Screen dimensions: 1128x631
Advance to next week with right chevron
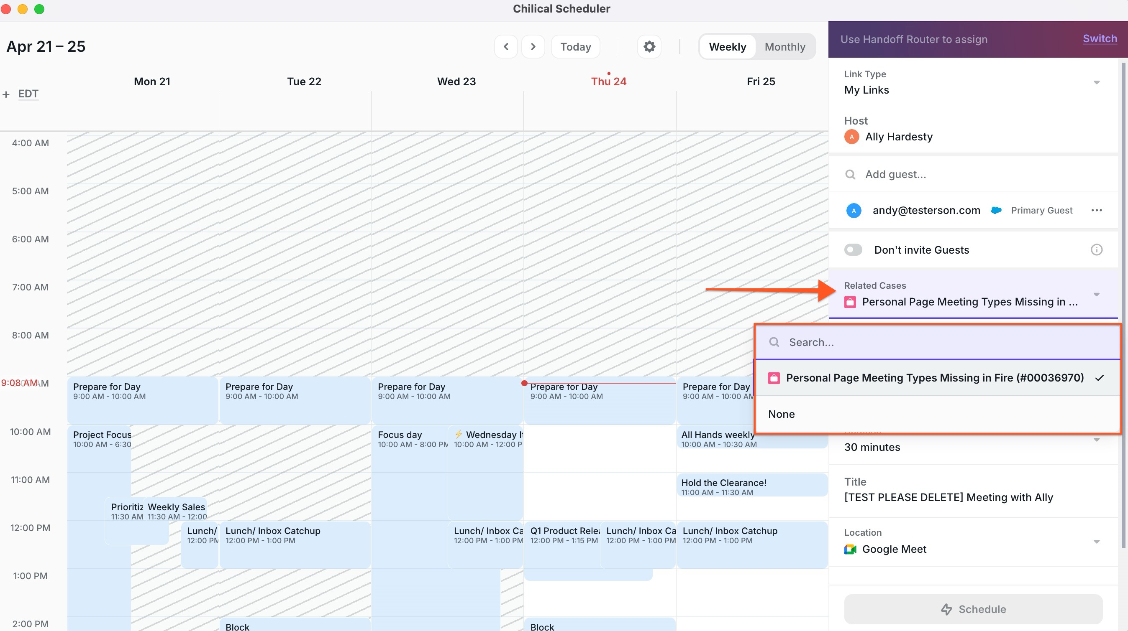(533, 46)
